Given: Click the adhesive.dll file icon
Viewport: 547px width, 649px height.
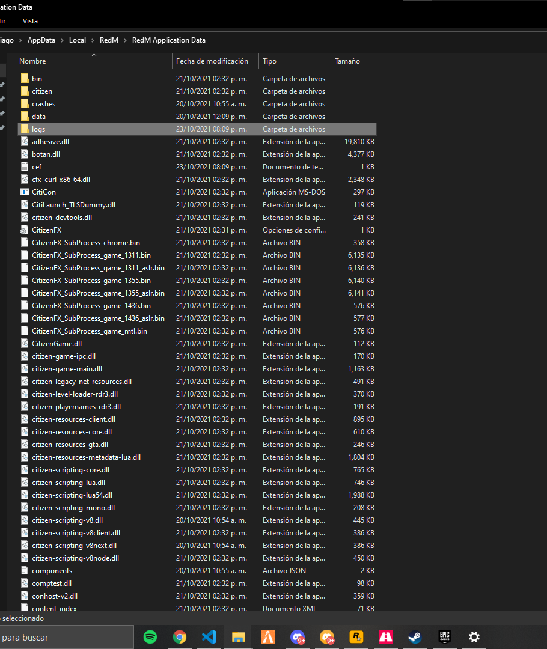Looking at the screenshot, I should click(x=25, y=142).
